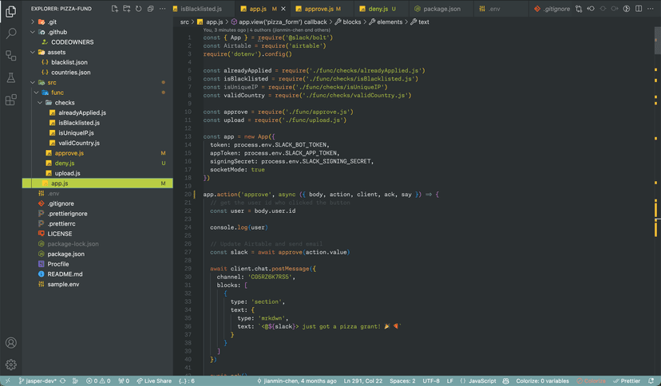
Task: Click Live Share in the status bar
Action: tap(153, 381)
